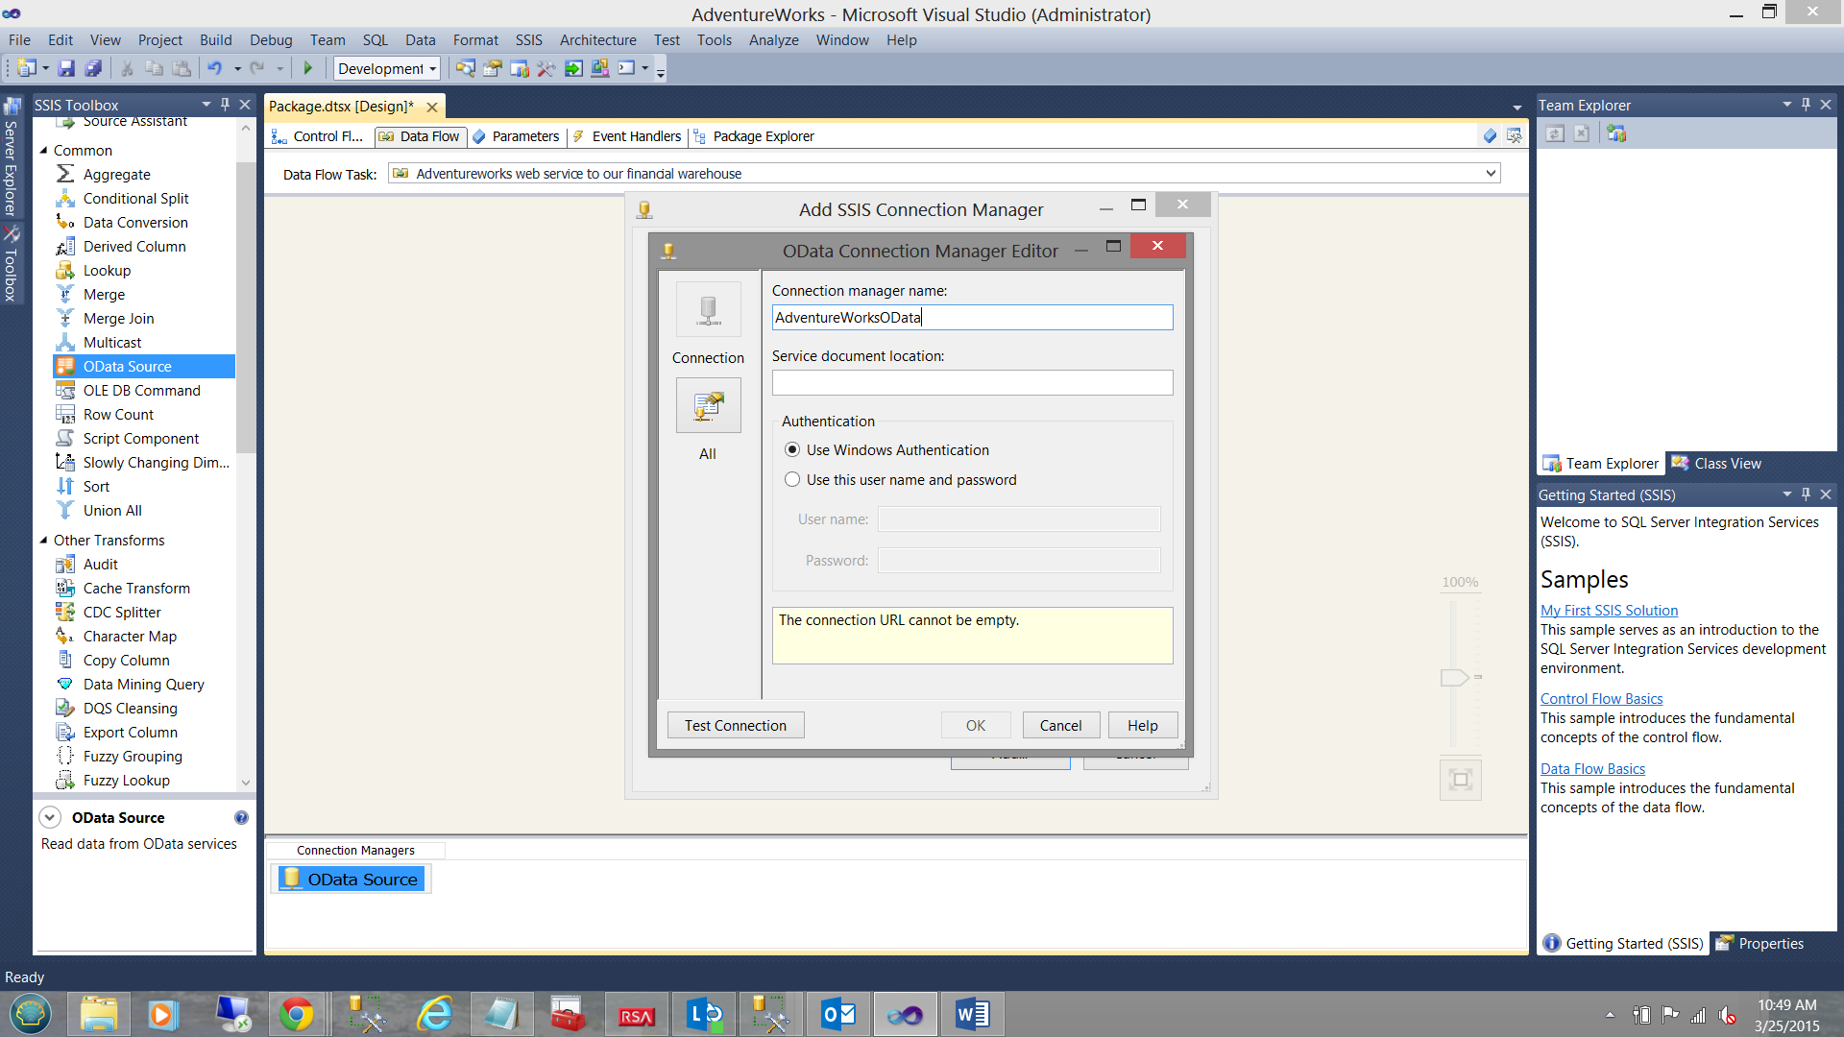Collapse the Common toolbox category
This screenshot has height=1037, width=1844.
pos(43,150)
